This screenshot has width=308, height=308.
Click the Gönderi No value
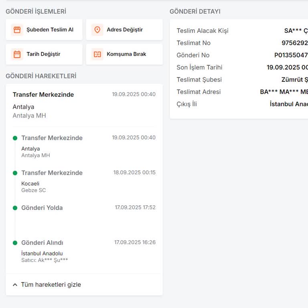point(291,55)
